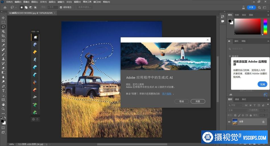
Task: Open the 窗口(W) menu
Action: (97, 2)
